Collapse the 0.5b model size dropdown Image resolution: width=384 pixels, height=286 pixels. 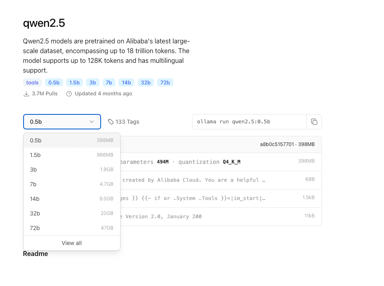pyautogui.click(x=62, y=122)
